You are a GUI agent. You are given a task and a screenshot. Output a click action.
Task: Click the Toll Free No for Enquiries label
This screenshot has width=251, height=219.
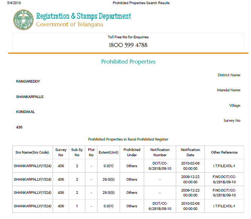point(128,37)
